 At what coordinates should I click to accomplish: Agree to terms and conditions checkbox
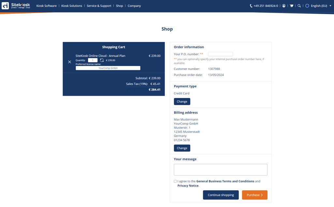click(175, 181)
